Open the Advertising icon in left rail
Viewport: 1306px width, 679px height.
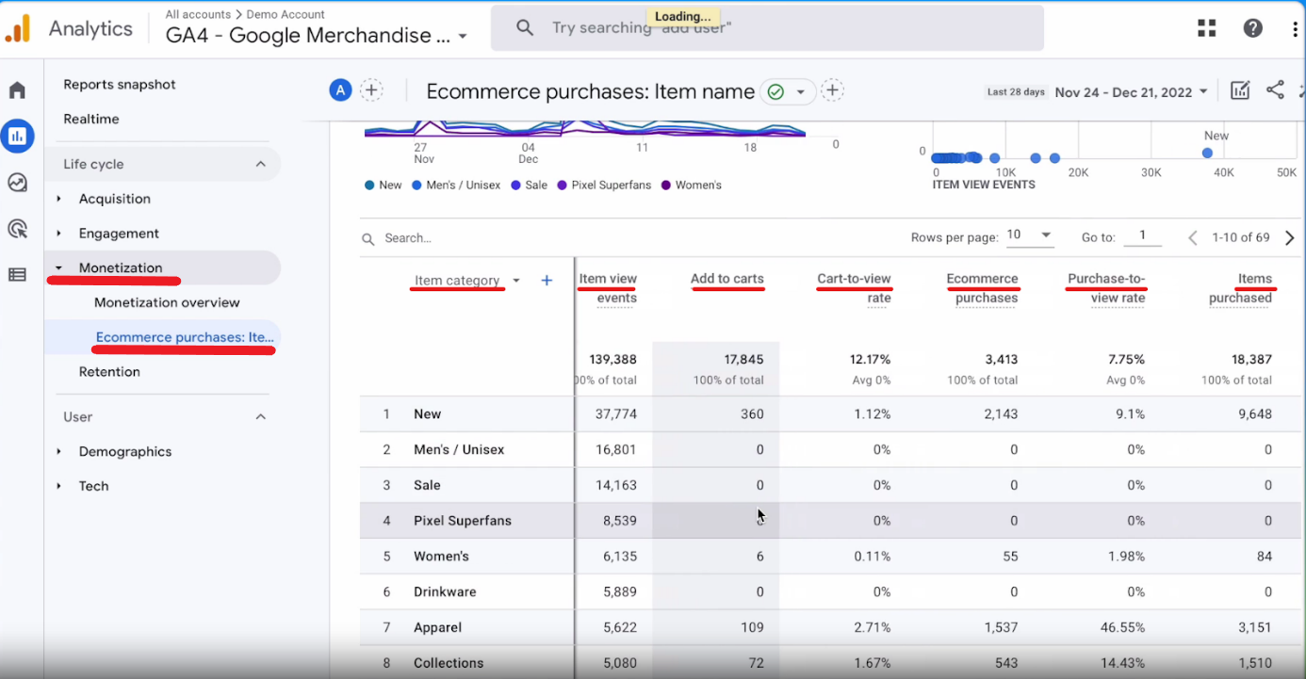click(x=17, y=229)
